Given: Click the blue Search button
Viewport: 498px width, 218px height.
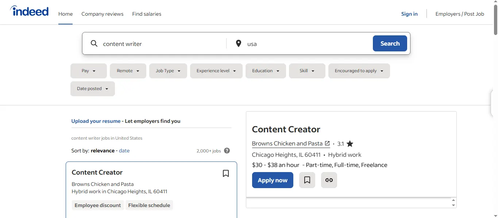Looking at the screenshot, I should (x=390, y=43).
